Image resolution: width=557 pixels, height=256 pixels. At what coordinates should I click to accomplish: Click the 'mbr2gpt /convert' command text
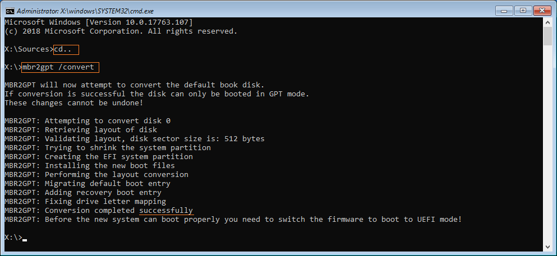[x=61, y=67]
